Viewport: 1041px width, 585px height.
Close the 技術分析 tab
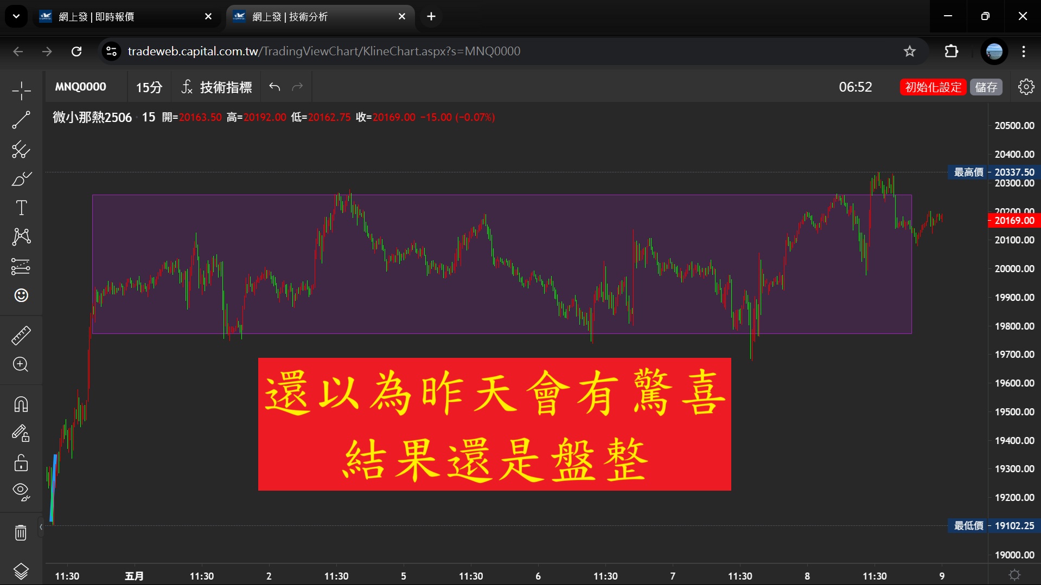[402, 17]
